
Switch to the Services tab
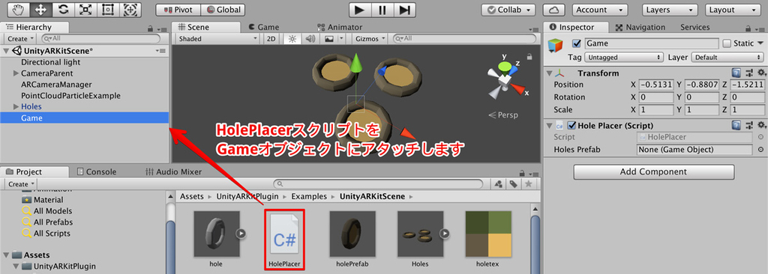tap(695, 28)
